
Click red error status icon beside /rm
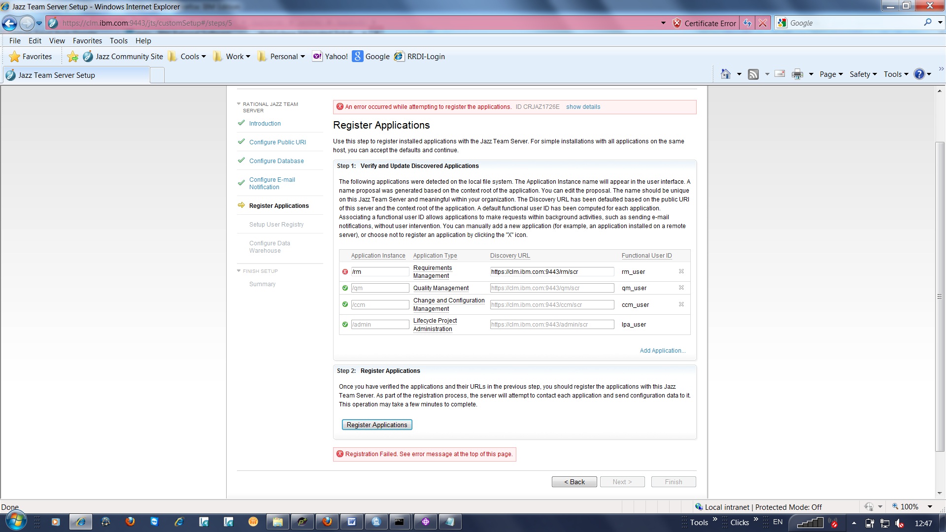pos(345,272)
